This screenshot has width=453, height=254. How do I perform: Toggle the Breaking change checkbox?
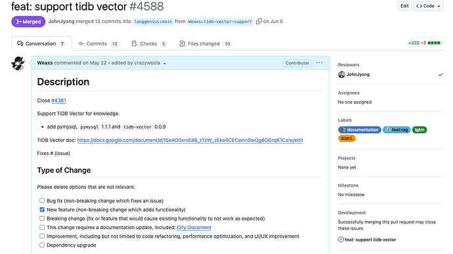click(x=42, y=219)
